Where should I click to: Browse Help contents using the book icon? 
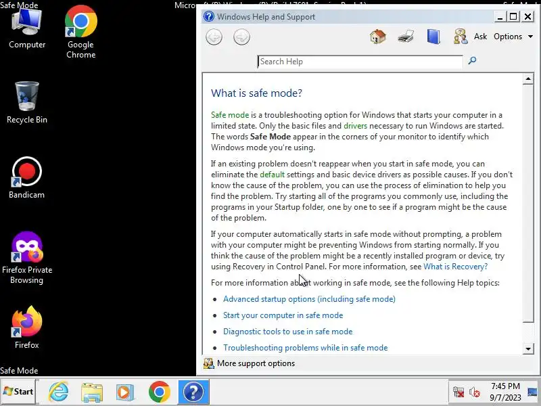coord(433,37)
